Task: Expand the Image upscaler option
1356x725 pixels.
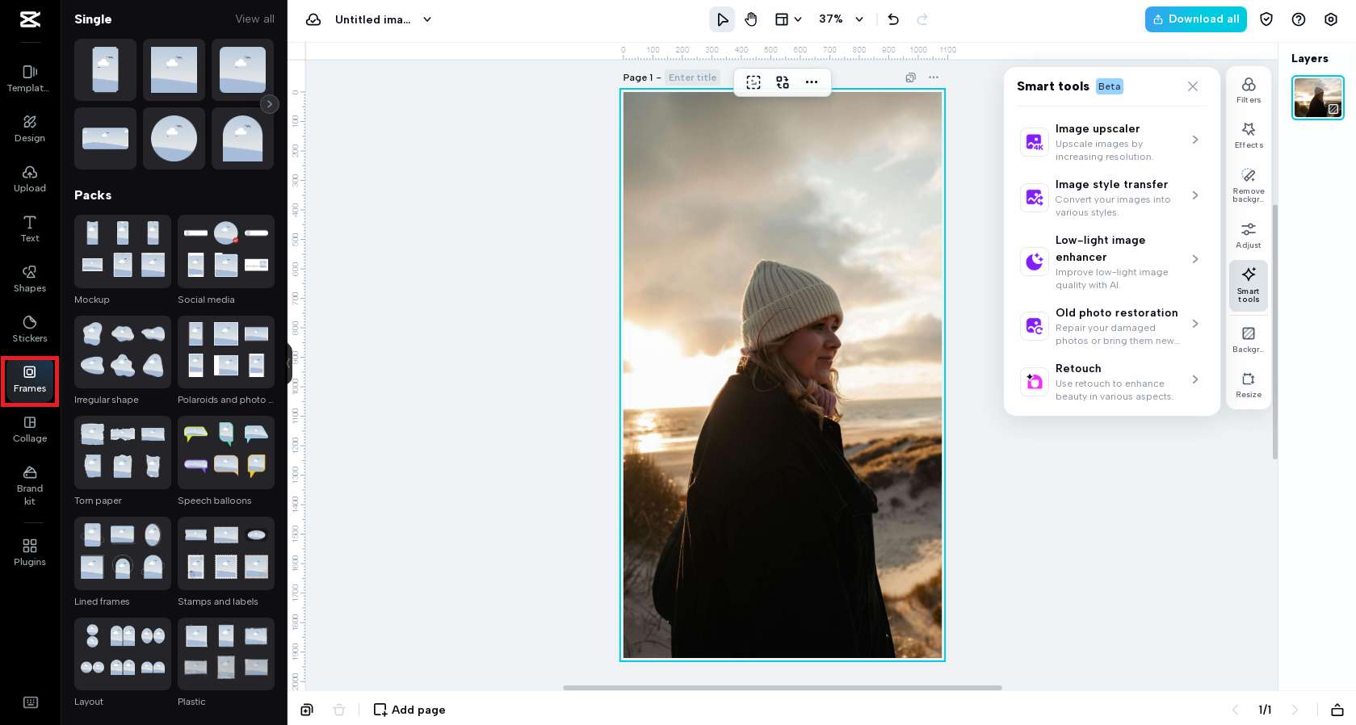Action: (x=1194, y=140)
